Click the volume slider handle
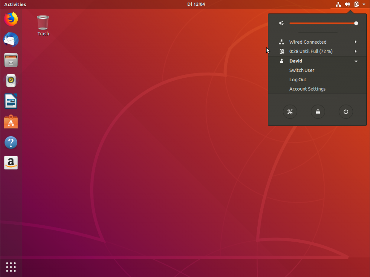Screen dimensions: 370x277 point(356,23)
